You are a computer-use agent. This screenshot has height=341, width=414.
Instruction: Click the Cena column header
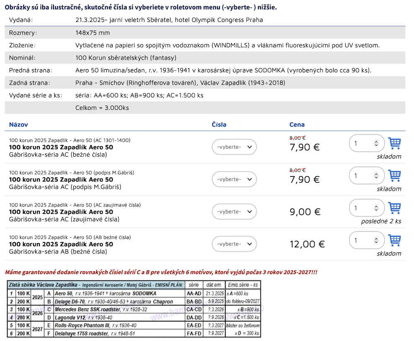(297, 124)
